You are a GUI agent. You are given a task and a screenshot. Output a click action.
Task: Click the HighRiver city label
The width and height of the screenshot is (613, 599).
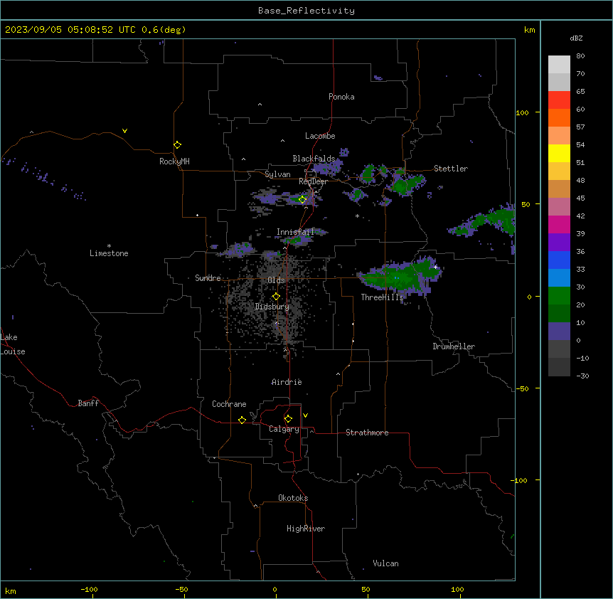306,529
